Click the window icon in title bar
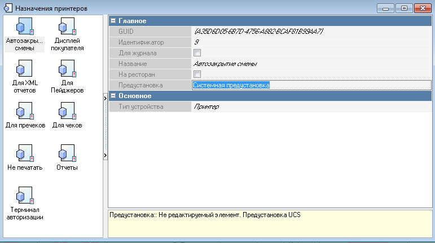The width and height of the screenshot is (435, 243). tap(8, 8)
